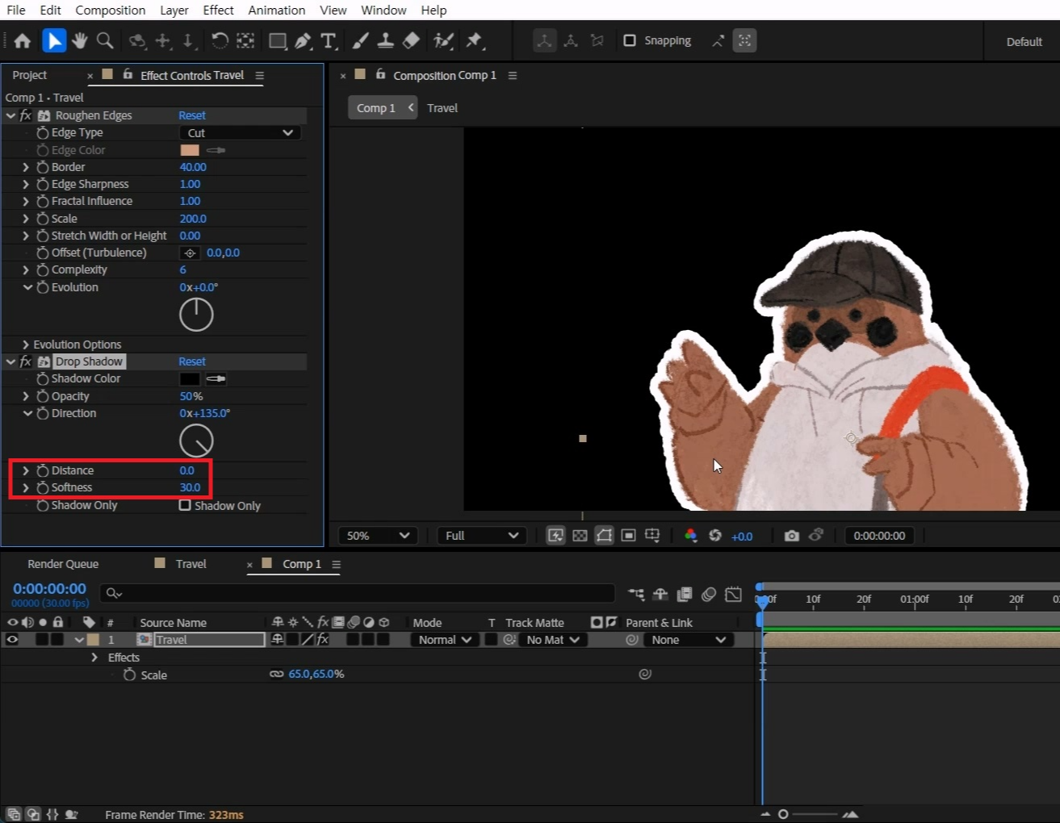Click the Graph Editor icon in timeline
Screen dimensions: 1060x823
click(x=733, y=595)
